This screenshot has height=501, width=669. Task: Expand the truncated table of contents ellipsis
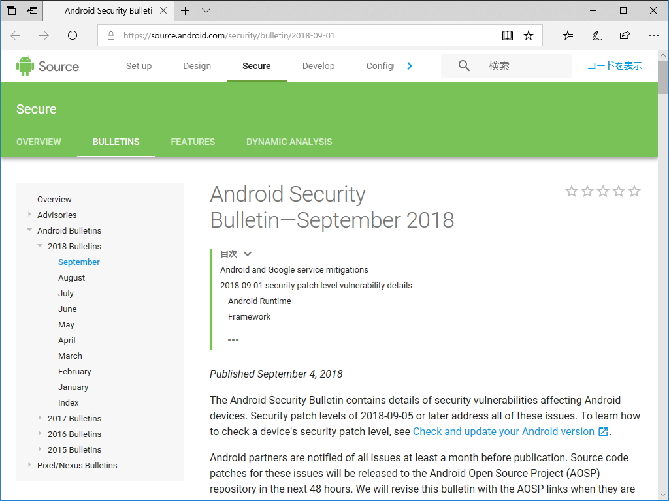click(233, 339)
